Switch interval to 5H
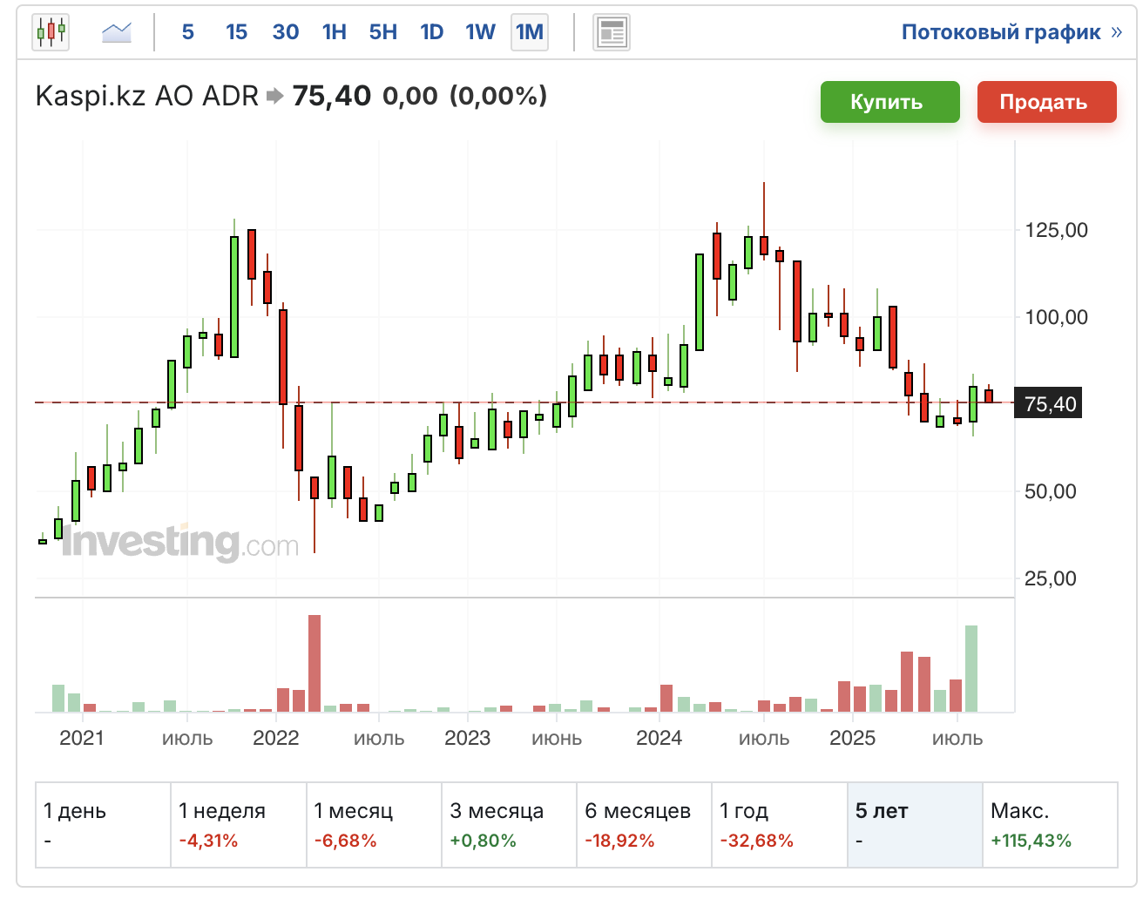The image size is (1143, 899). (382, 32)
